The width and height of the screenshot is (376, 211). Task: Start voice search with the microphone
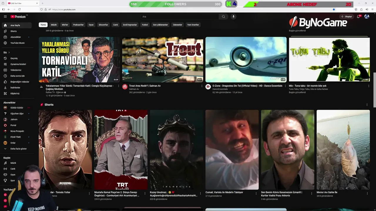[234, 17]
